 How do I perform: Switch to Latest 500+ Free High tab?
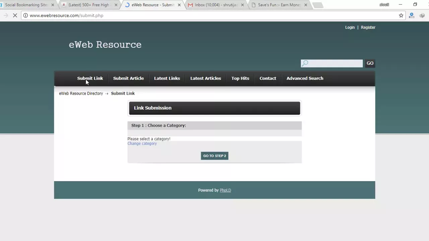click(x=89, y=5)
